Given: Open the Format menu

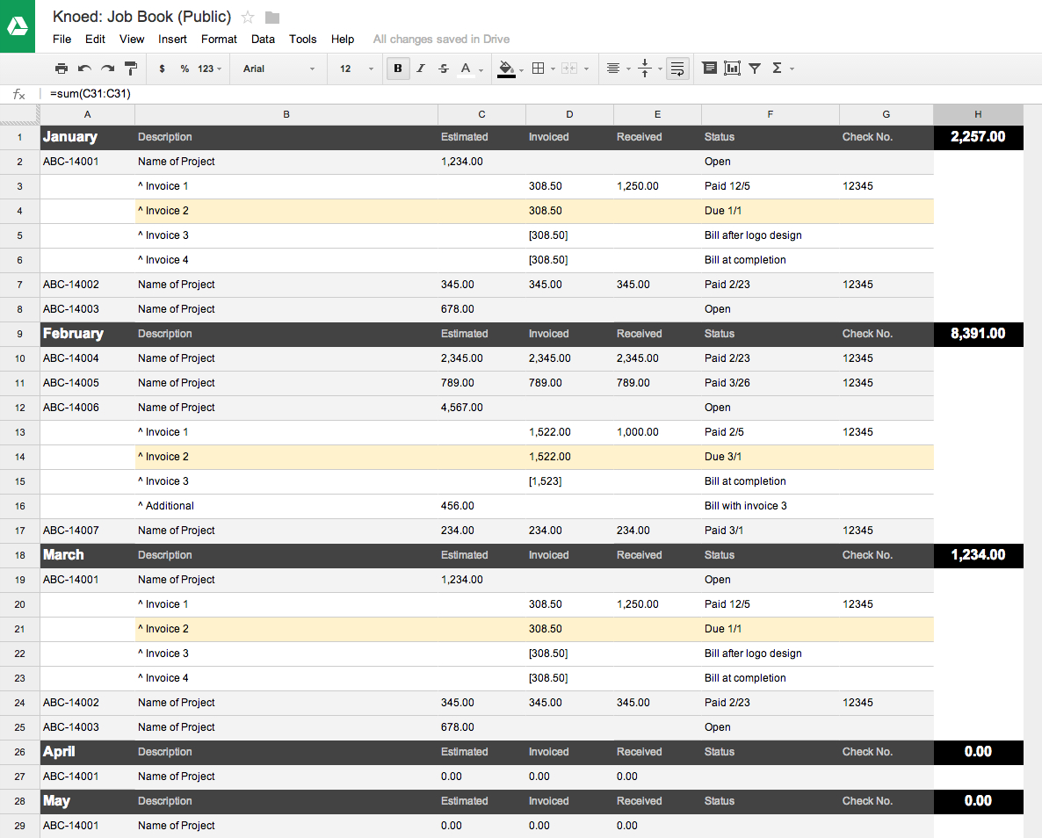Looking at the screenshot, I should (x=219, y=39).
